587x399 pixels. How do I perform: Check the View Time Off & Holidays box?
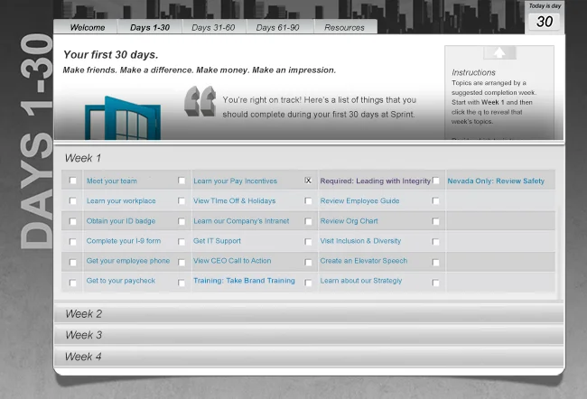182,201
